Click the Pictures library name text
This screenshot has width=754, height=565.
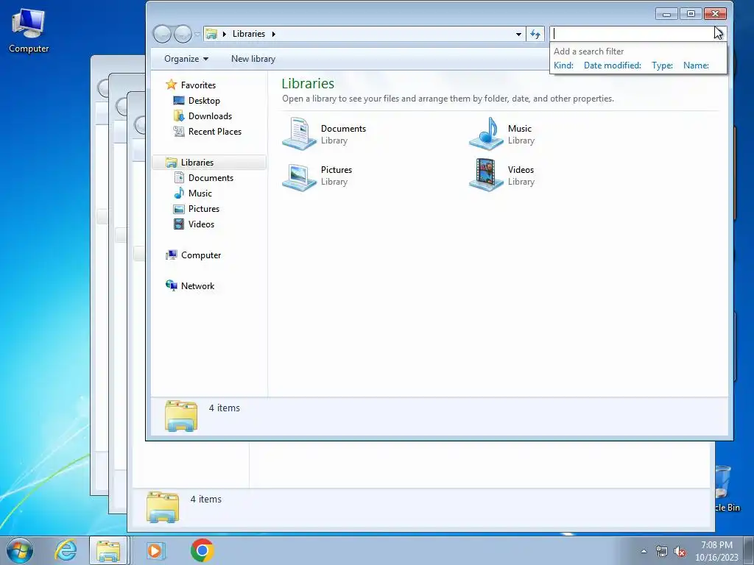(336, 170)
